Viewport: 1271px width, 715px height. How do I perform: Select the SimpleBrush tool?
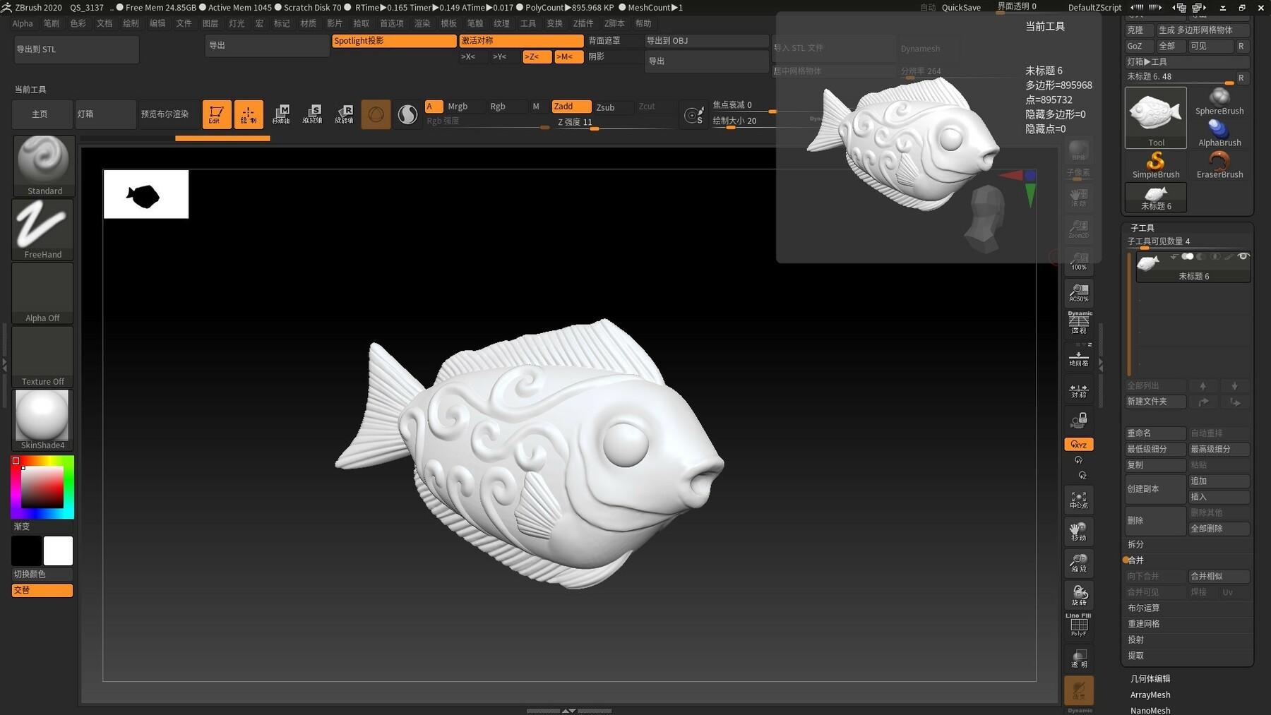[x=1155, y=163]
